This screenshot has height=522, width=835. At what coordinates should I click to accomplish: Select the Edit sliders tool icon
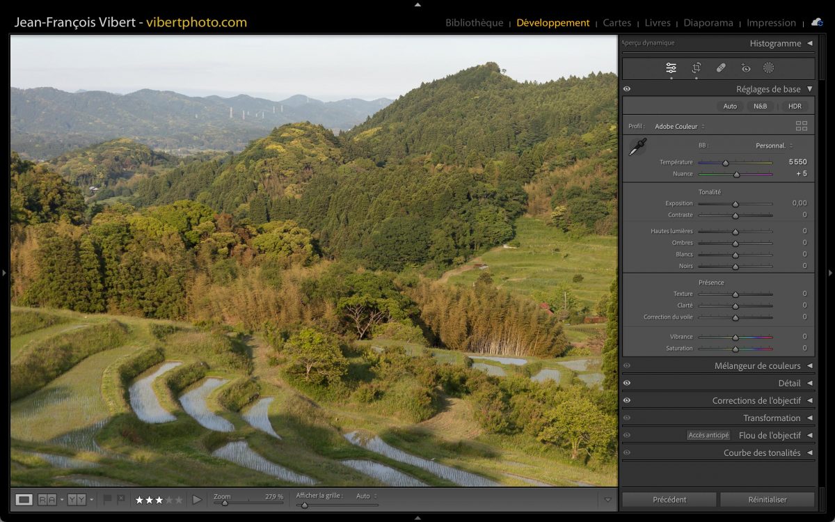671,68
